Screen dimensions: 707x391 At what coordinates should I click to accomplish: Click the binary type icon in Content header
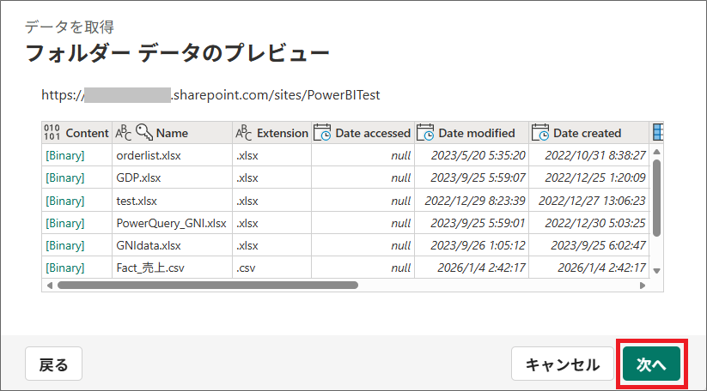point(52,133)
